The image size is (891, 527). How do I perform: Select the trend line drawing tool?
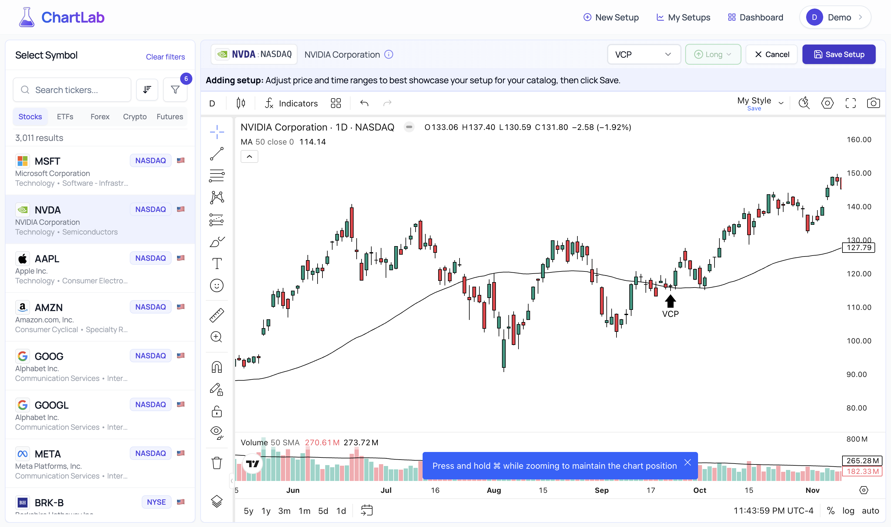pos(216,154)
